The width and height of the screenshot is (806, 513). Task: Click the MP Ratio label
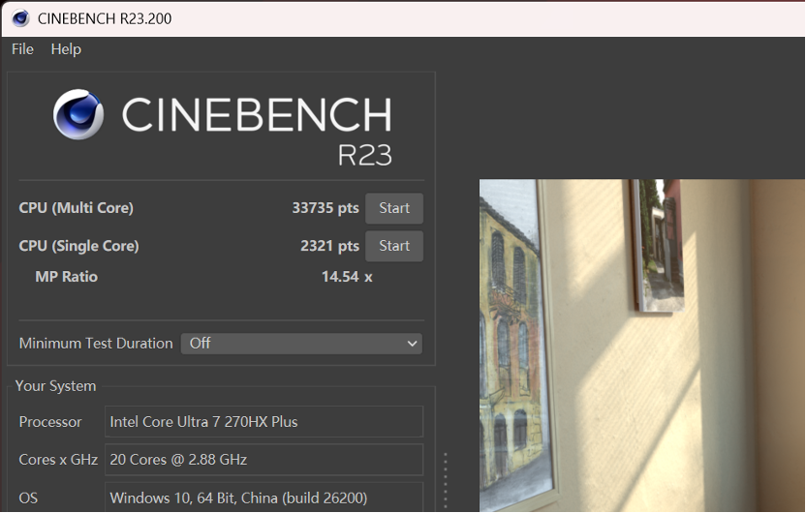click(66, 277)
